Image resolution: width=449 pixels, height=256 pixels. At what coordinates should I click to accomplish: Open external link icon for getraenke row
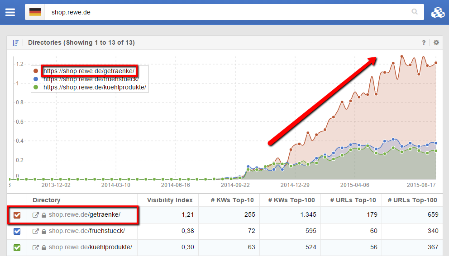point(36,215)
